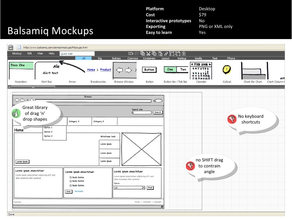This screenshot has height=219, width=292.
Task: Click the left arrow of library scrollbar
Action: pos(9,87)
